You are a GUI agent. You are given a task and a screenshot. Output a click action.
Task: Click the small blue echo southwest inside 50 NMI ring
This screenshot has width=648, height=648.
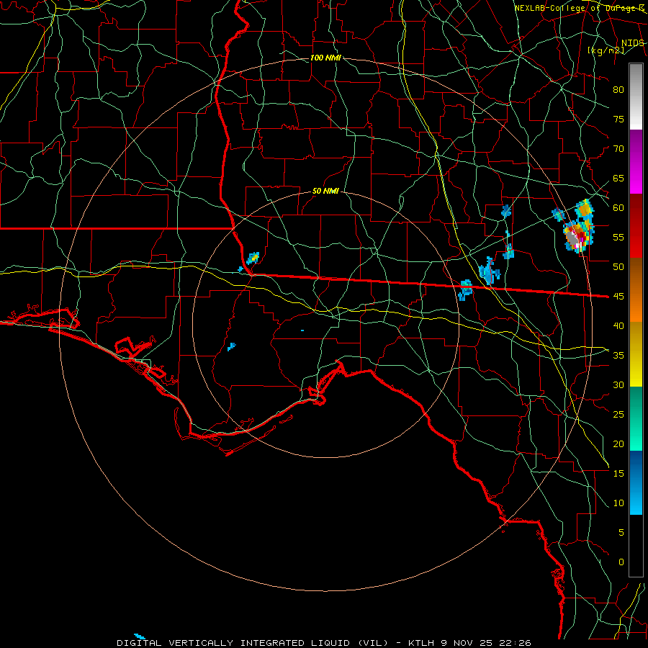coord(231,346)
